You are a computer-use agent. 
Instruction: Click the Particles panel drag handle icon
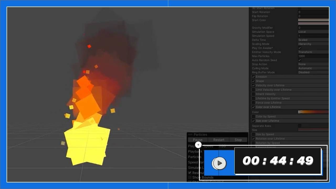pyautogui.click(x=190, y=135)
